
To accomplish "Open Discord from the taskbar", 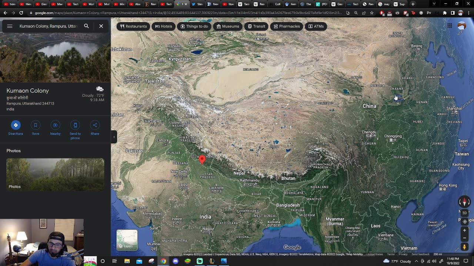I will pos(176,261).
